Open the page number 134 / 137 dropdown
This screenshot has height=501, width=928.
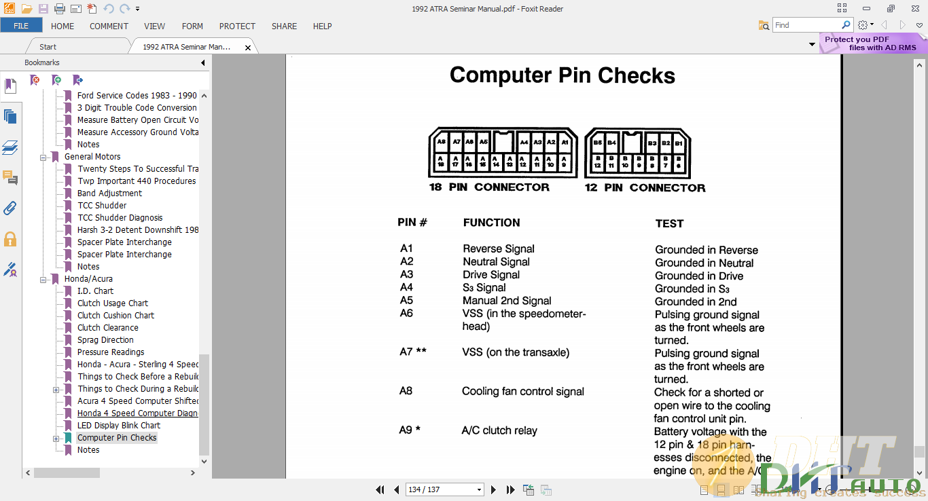tap(479, 489)
